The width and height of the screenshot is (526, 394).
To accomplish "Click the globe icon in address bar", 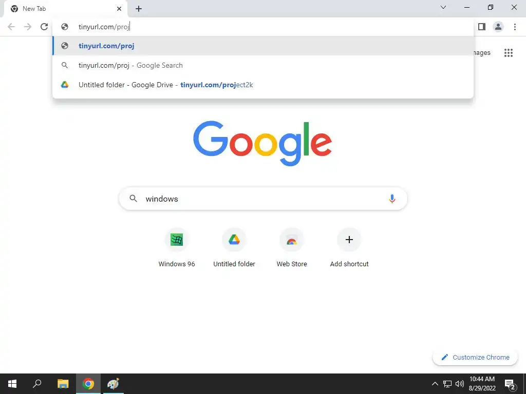I will pos(65,27).
